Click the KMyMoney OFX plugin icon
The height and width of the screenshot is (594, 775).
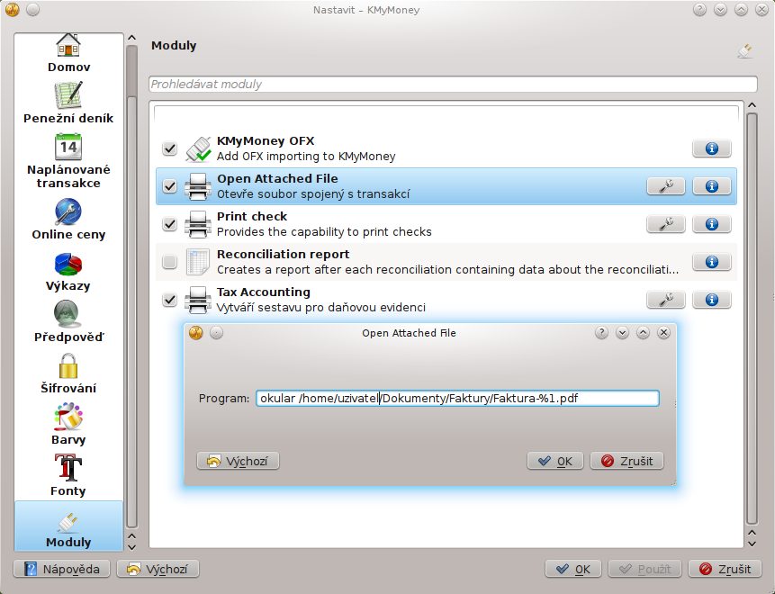coord(198,148)
